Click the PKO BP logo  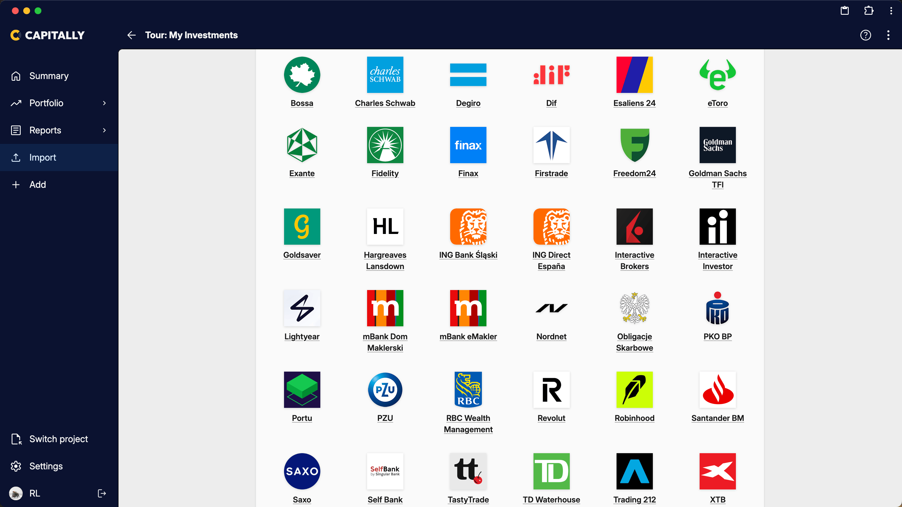coord(717,308)
